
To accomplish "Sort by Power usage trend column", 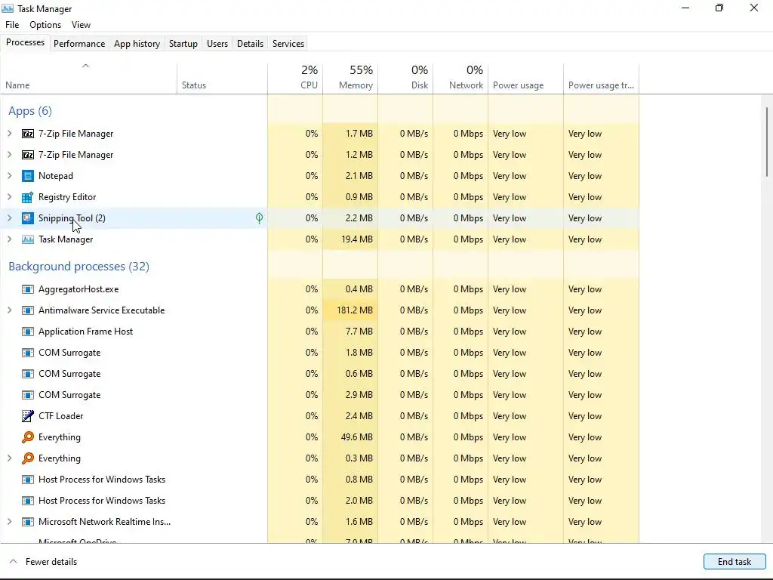I will [601, 79].
